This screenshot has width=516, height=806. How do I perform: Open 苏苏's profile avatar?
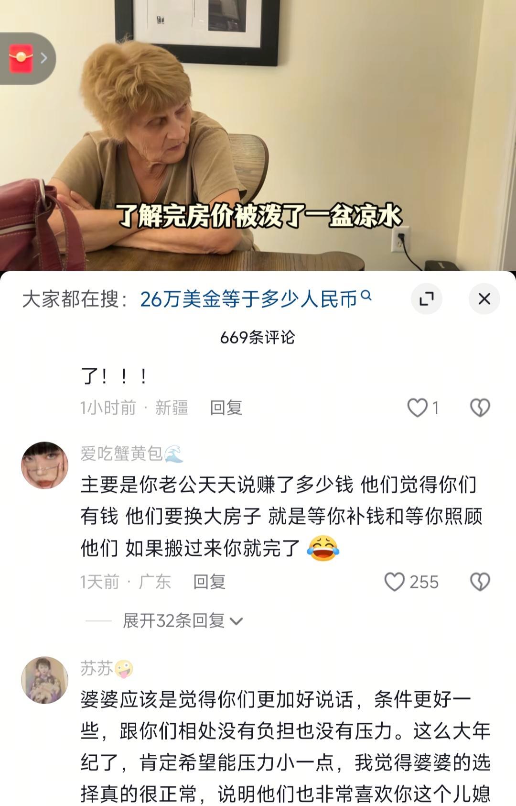tap(45, 680)
